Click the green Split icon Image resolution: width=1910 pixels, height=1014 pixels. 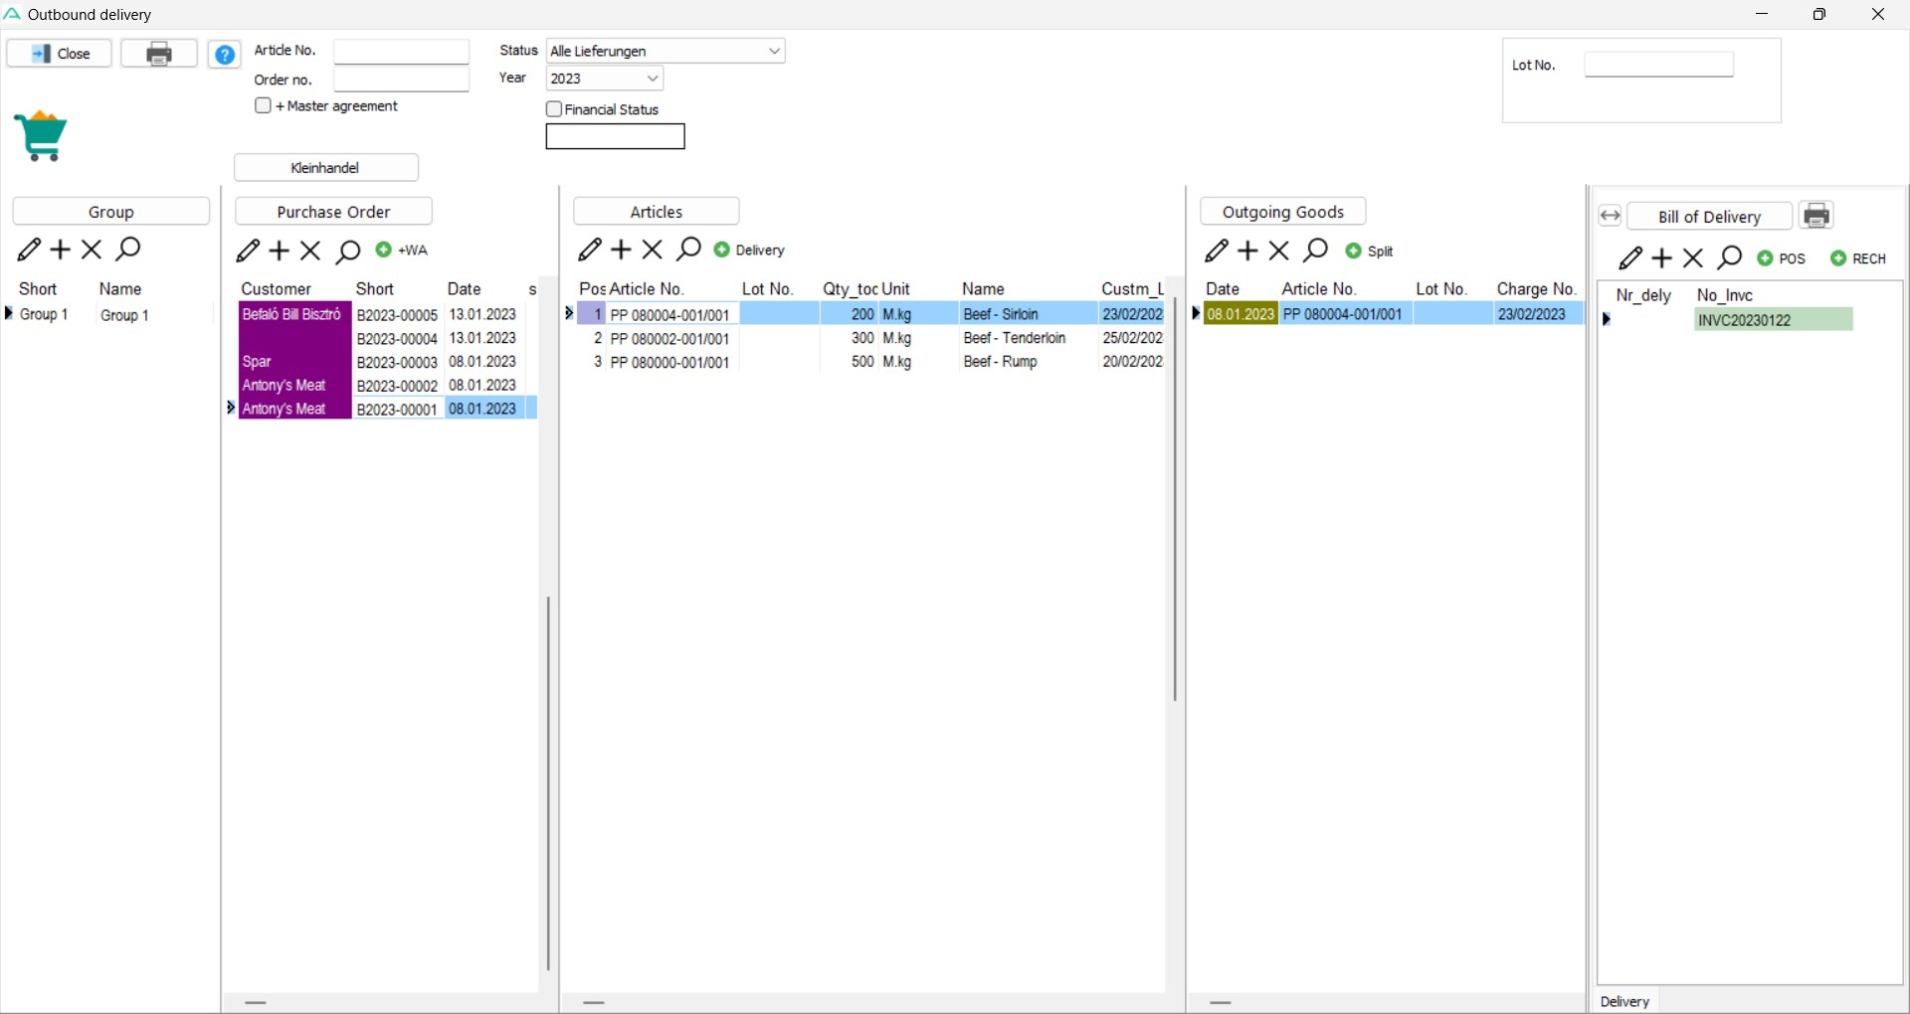point(1354,251)
